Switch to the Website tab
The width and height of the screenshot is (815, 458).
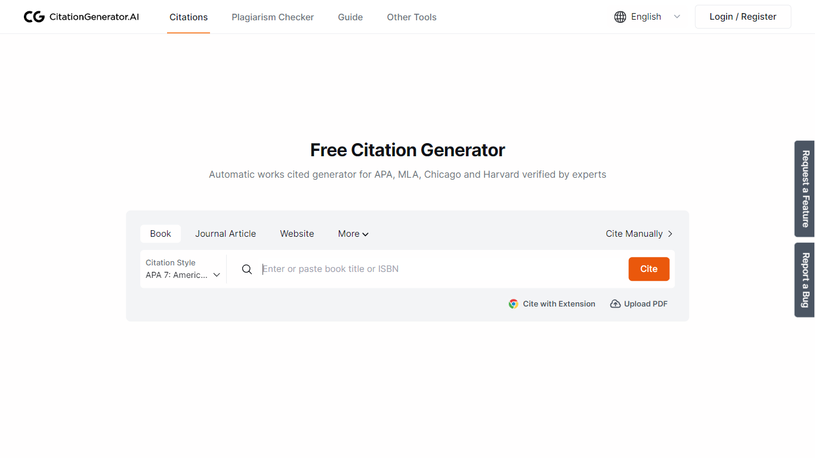(x=297, y=234)
